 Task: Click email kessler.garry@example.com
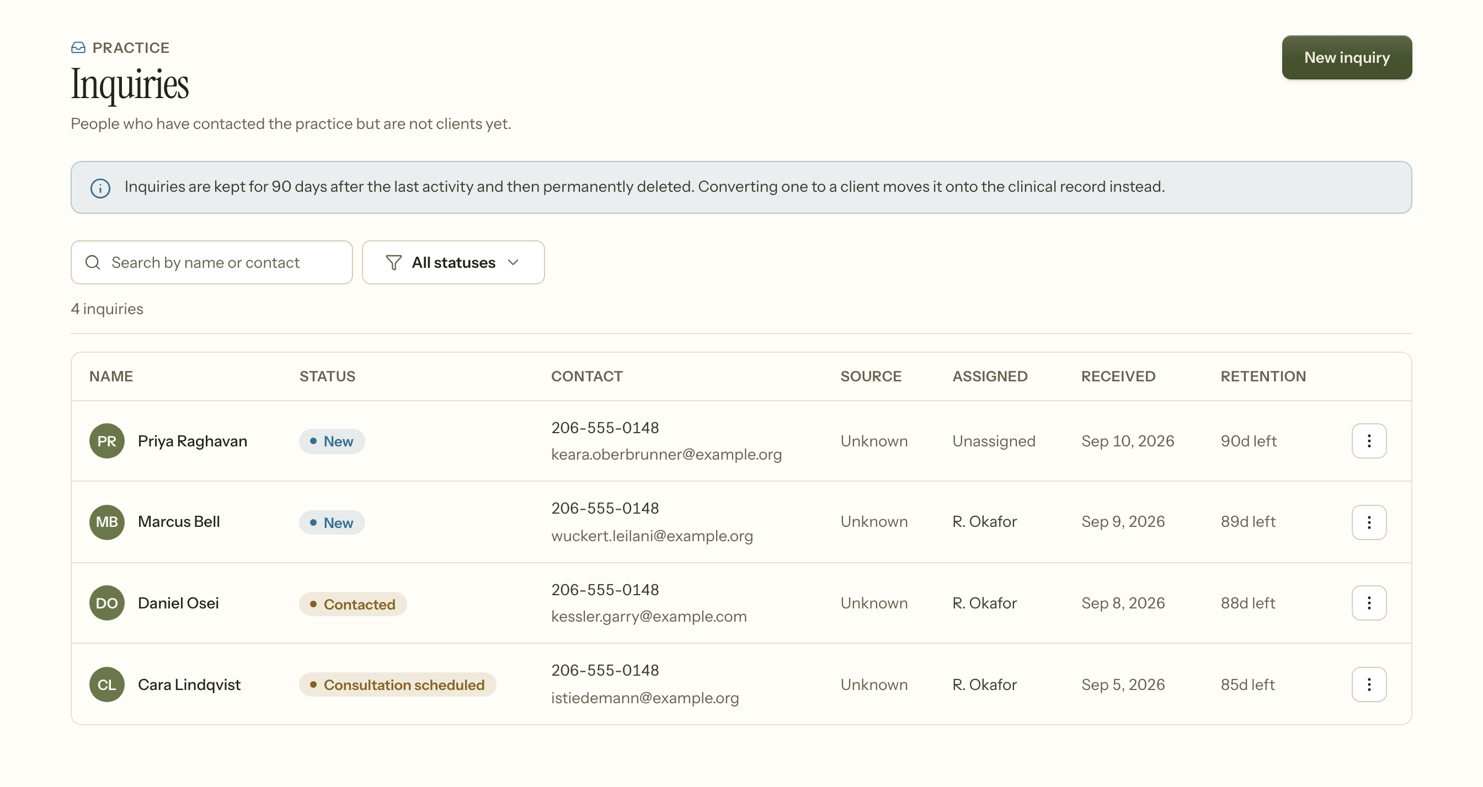pyautogui.click(x=649, y=617)
